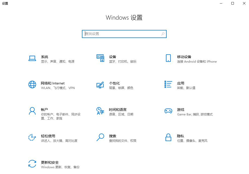Select the 搜索 magnifier category icon
The height and width of the screenshot is (174, 249).
click(x=100, y=137)
